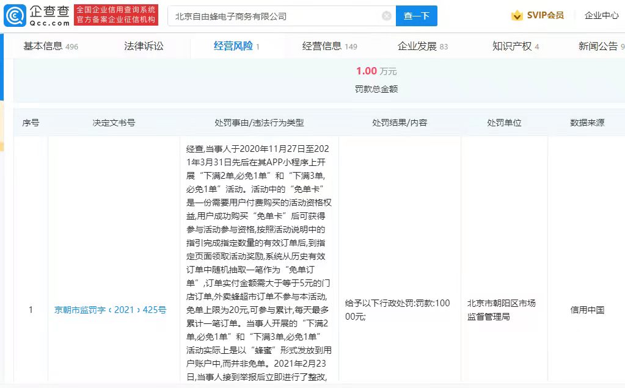Click the 决定文书号 column header
This screenshot has height=388, width=625.
[114, 123]
